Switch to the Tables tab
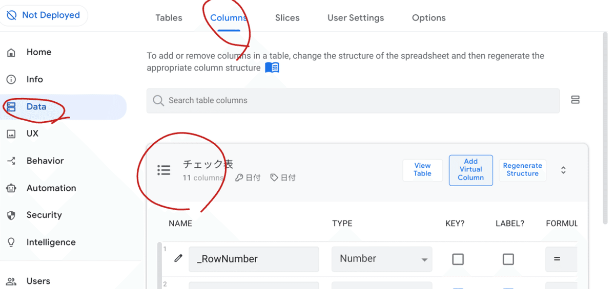 point(169,18)
